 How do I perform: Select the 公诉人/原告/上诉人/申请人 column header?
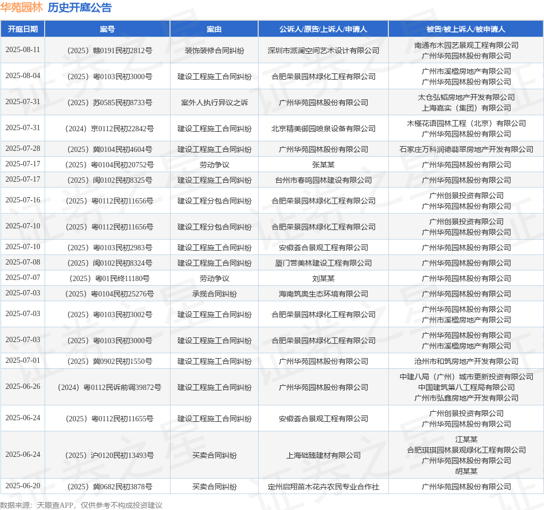point(324,29)
